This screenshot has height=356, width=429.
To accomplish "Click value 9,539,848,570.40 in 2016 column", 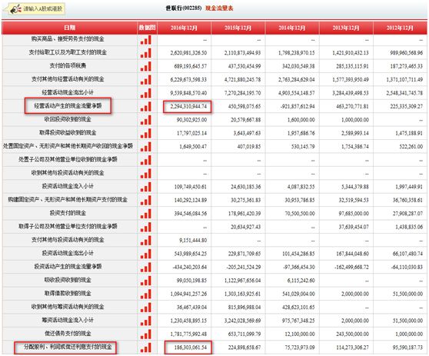I will coord(188,93).
